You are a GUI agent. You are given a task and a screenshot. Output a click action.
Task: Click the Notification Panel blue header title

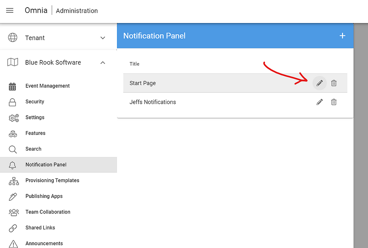click(x=154, y=36)
